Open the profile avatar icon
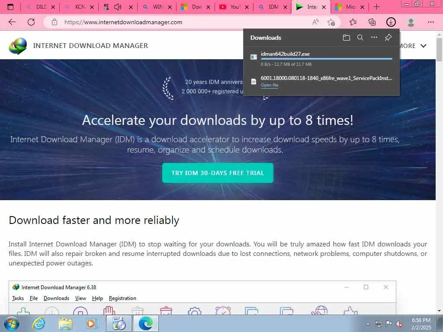This screenshot has width=443, height=332. tap(411, 22)
